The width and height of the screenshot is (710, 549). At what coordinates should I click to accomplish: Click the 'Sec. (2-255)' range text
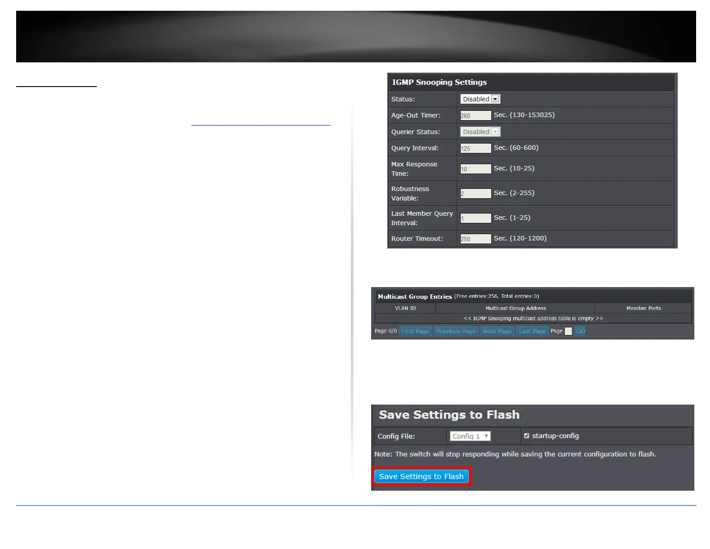pos(514,193)
